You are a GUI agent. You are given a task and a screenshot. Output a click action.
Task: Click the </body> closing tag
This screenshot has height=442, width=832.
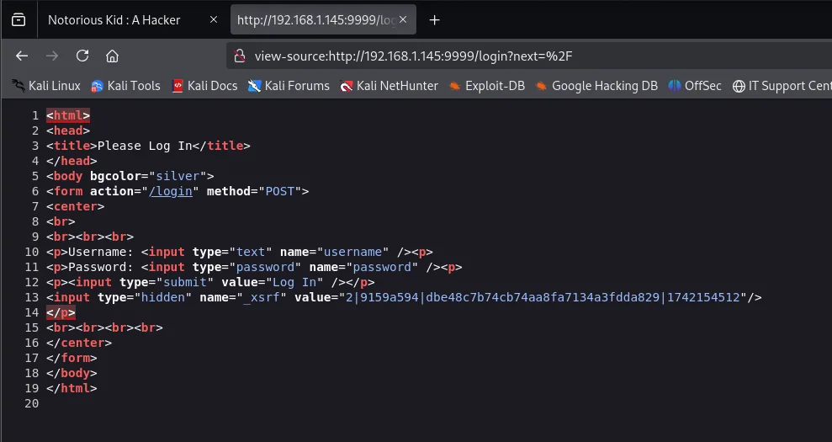coord(72,373)
